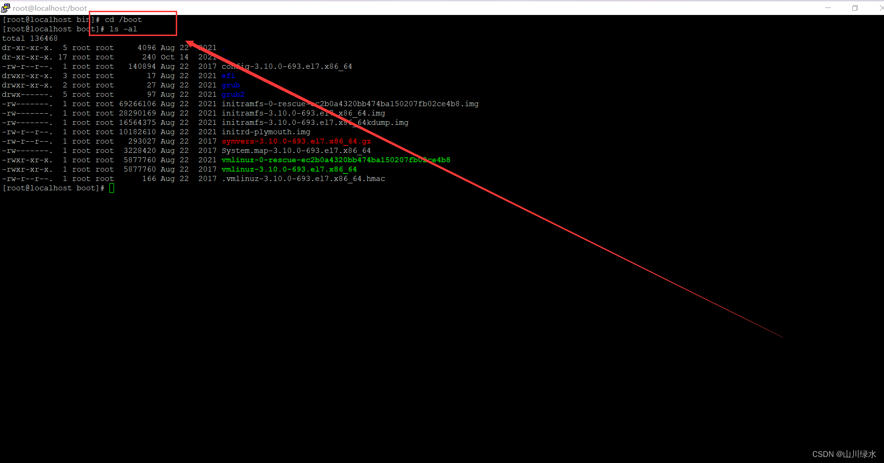Viewport: 884px width, 463px height.
Task: Click file size 10182610
Action: [137, 132]
